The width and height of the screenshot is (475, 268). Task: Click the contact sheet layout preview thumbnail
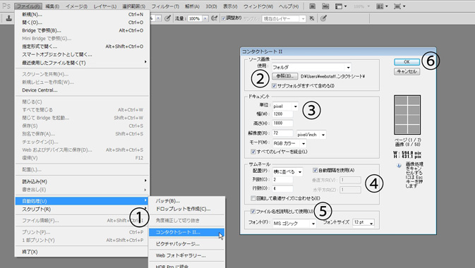coord(407,115)
